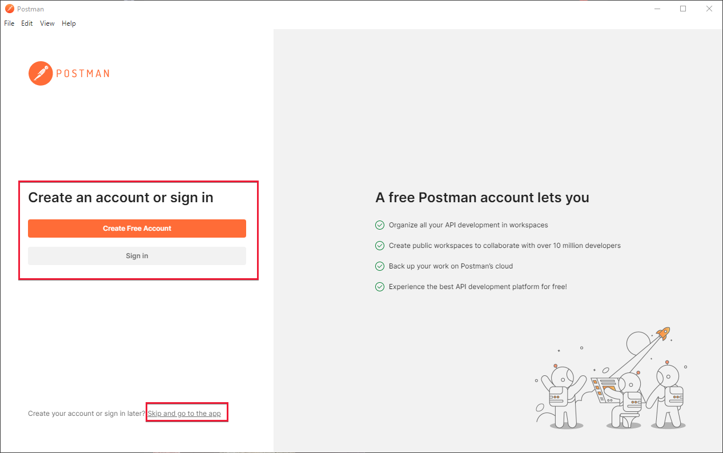Click the checkmark beside 'Back up your work' benefit
This screenshot has width=723, height=453.
pos(380,266)
